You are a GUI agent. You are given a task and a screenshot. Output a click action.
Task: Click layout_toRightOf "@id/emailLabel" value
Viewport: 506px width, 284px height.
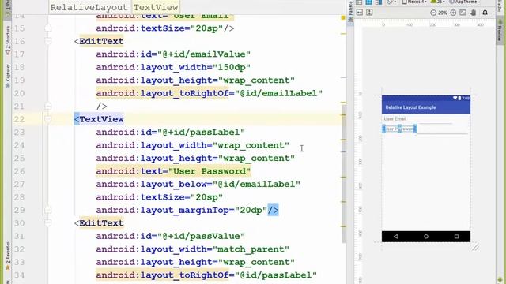[279, 93]
